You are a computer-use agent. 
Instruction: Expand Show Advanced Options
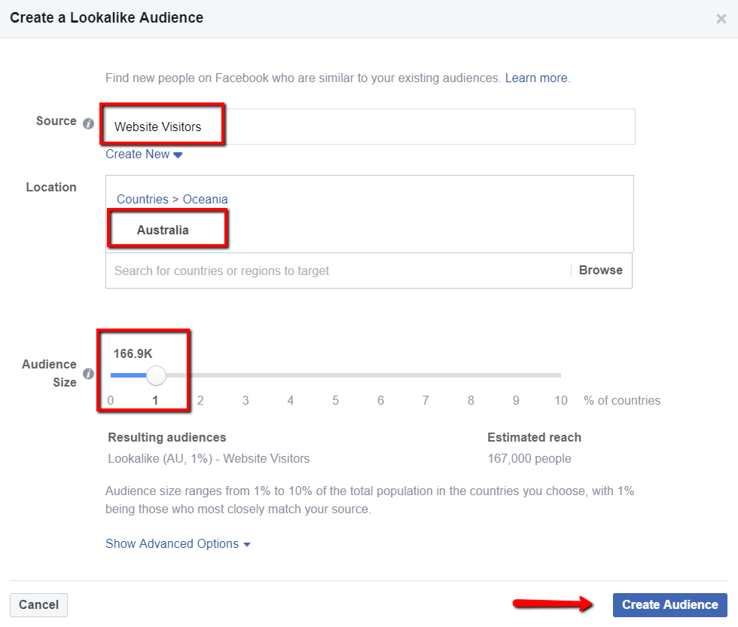point(178,544)
